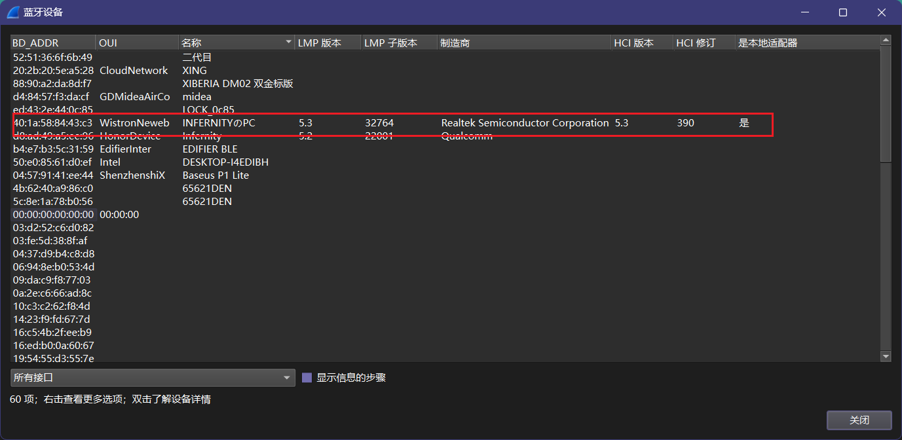Select the INFERNITYのPC device row
The height and width of the screenshot is (440, 902).
tap(219, 123)
